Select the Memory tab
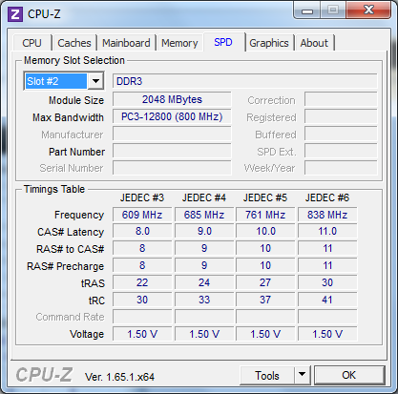 click(x=179, y=43)
